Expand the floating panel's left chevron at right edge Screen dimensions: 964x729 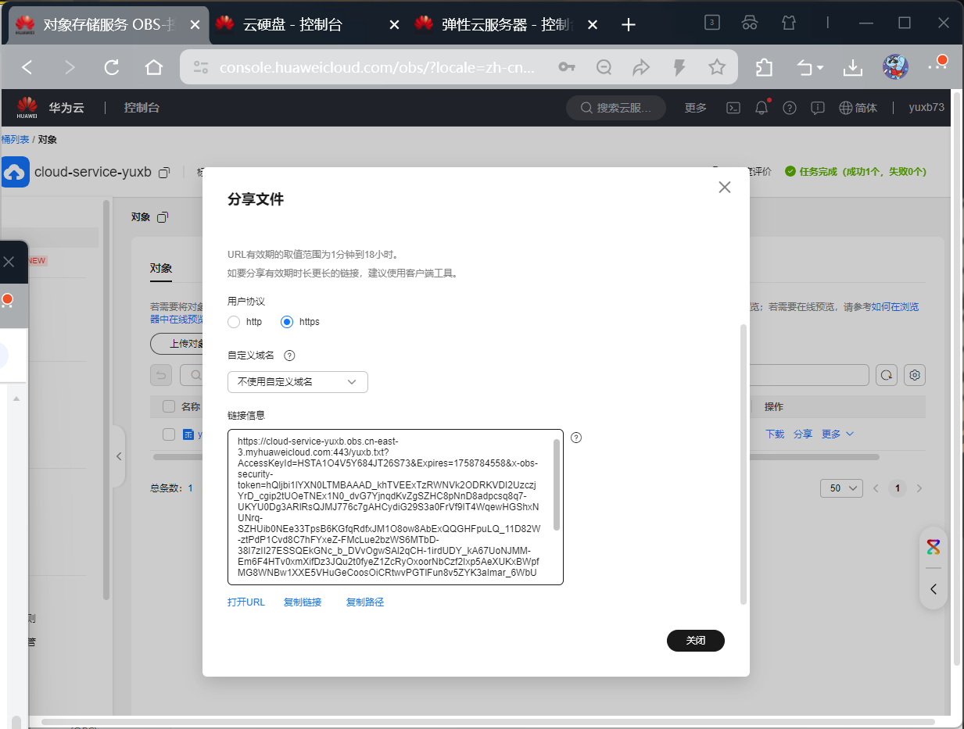934,589
